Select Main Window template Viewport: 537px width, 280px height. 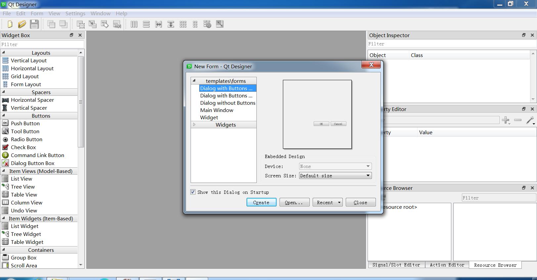[217, 110]
